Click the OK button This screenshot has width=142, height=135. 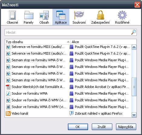[78, 127]
